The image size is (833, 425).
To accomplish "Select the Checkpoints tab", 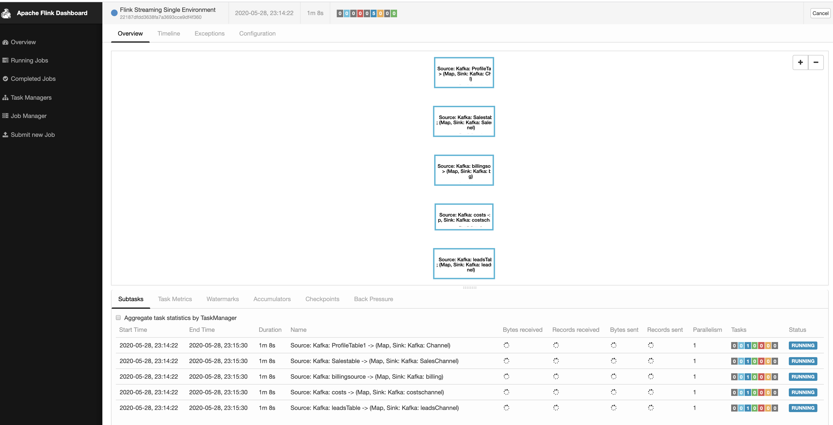I will pyautogui.click(x=322, y=299).
